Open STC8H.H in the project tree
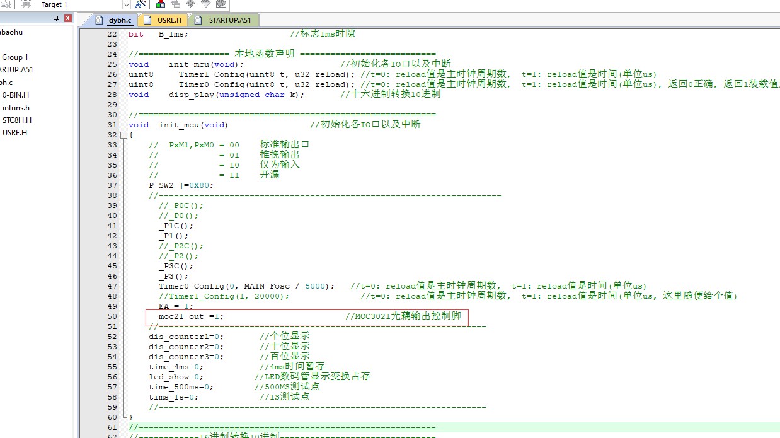The width and height of the screenshot is (780, 438). click(x=17, y=120)
